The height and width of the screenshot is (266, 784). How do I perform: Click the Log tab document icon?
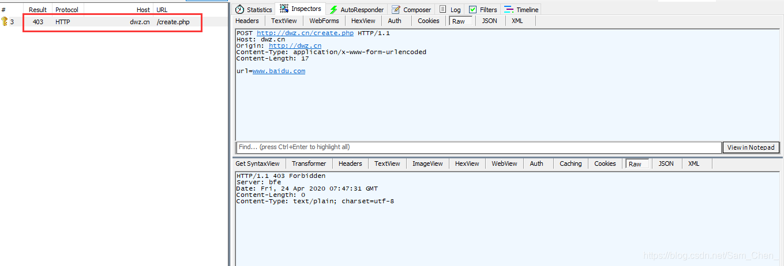442,9
